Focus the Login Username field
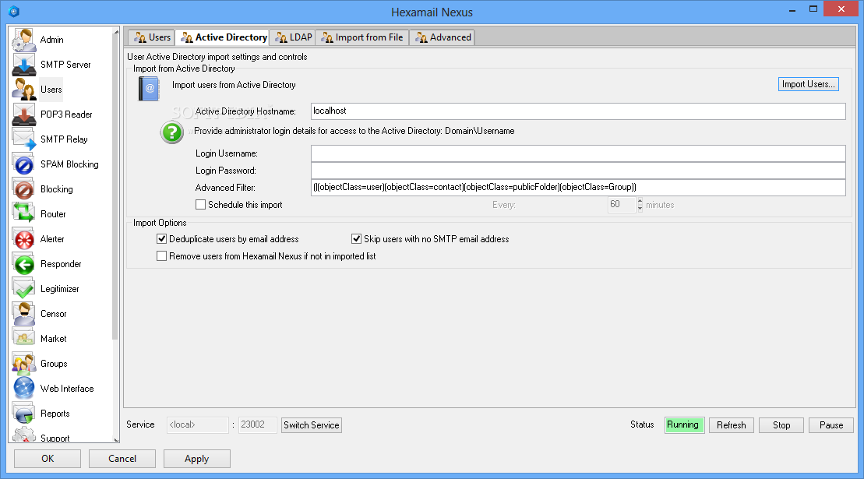The width and height of the screenshot is (864, 479). [x=578, y=153]
